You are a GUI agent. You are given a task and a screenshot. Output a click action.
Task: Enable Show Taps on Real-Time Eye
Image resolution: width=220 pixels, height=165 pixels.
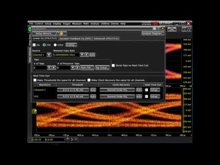[x=113, y=66]
